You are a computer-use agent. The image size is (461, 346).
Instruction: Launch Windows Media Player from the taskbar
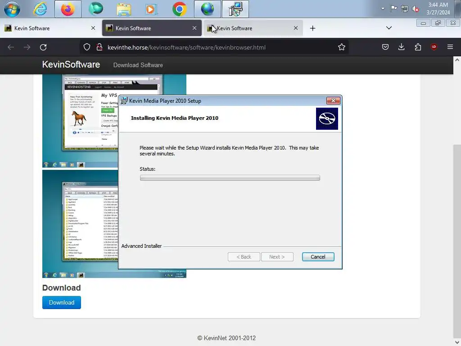click(151, 9)
